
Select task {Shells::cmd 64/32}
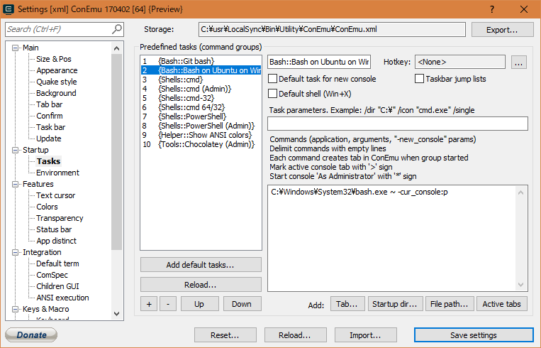point(201,107)
